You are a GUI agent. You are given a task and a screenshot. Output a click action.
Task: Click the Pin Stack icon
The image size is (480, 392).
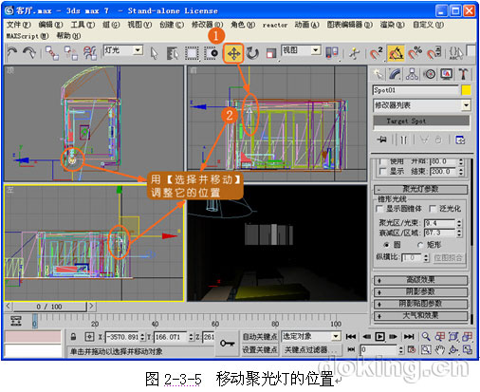click(382, 140)
